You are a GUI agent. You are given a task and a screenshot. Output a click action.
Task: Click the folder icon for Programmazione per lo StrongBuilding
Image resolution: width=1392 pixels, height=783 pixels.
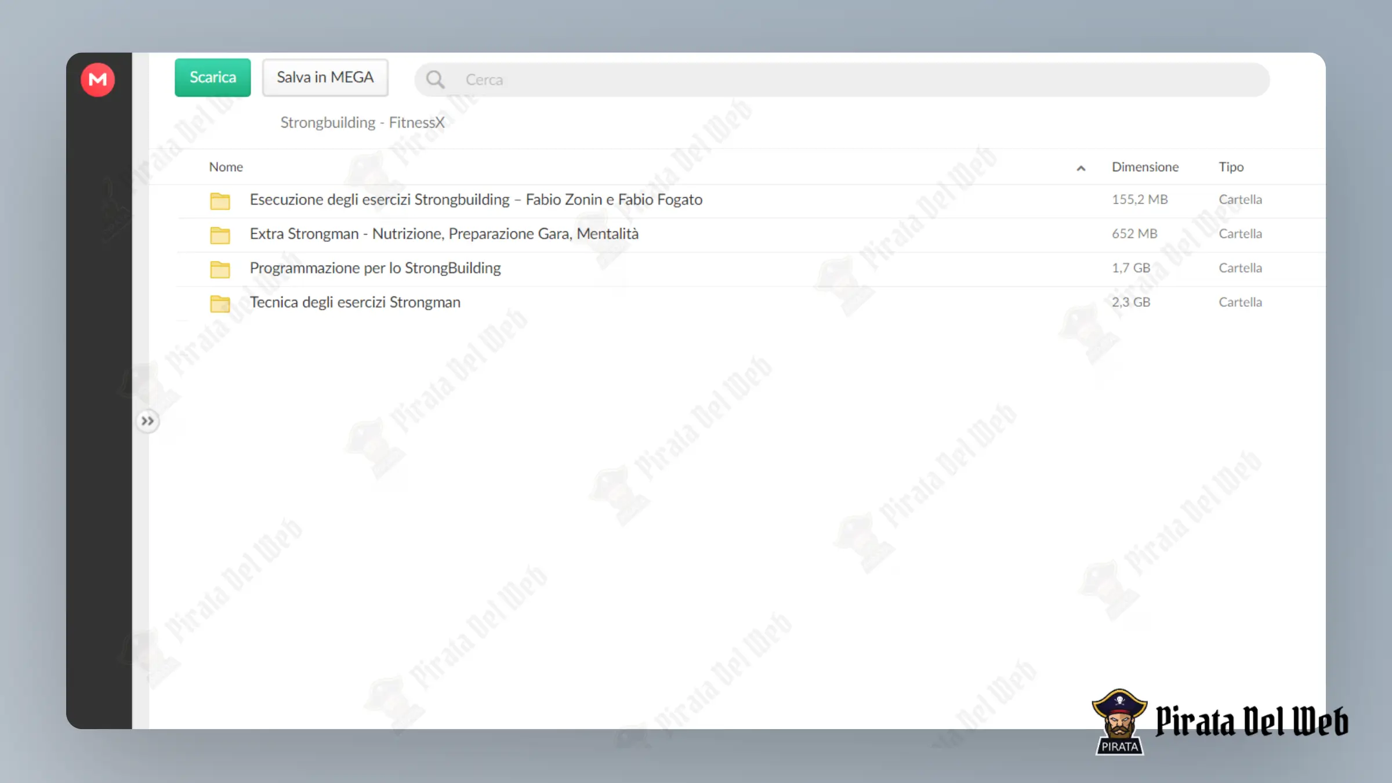pyautogui.click(x=220, y=269)
